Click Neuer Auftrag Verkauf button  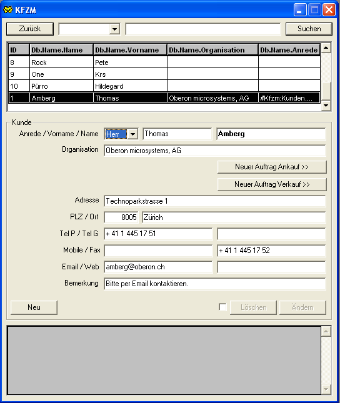(x=272, y=184)
